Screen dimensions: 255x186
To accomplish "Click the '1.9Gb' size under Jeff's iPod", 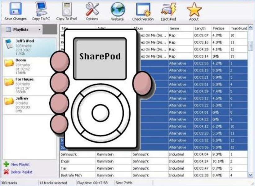I will click(20, 54).
